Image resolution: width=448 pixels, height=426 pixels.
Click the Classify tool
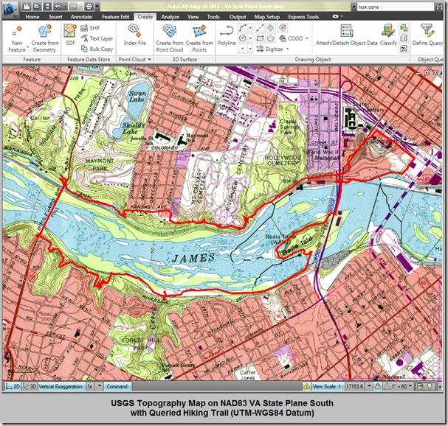click(388, 35)
